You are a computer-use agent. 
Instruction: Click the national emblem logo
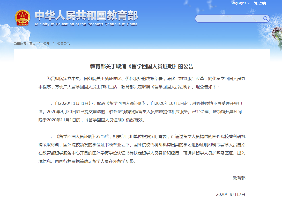pyautogui.click(x=22, y=18)
